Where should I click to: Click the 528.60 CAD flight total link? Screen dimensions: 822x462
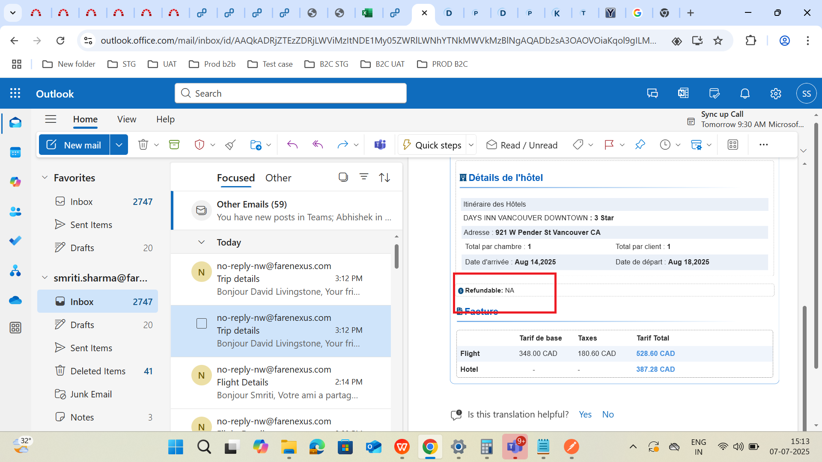pos(655,353)
